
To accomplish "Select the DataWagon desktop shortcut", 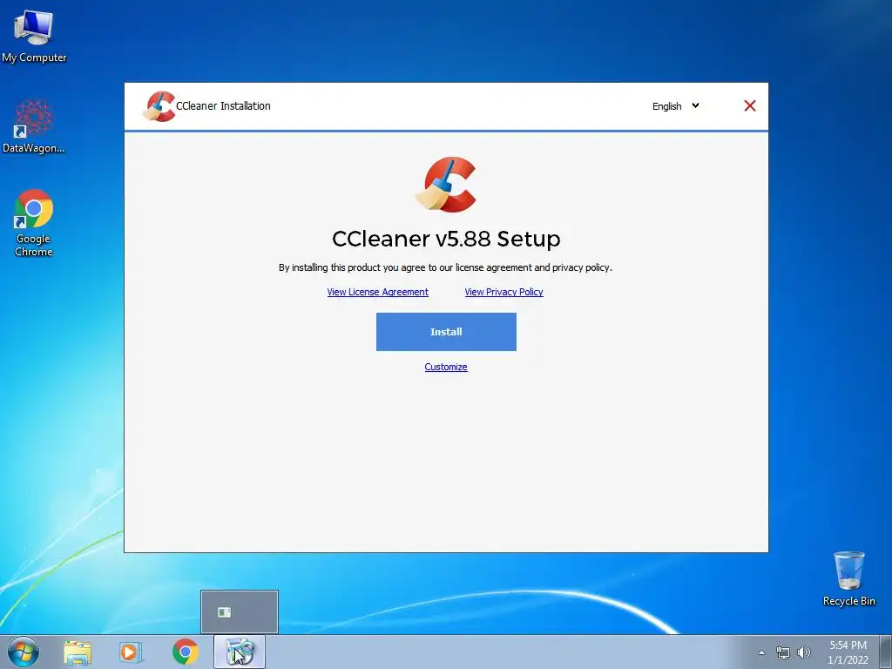I will tap(34, 127).
